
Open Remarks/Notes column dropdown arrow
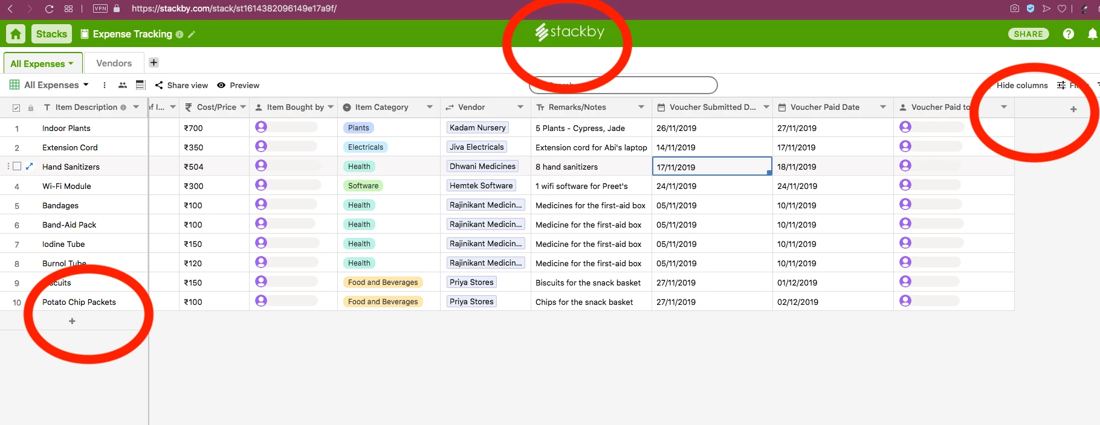(x=641, y=107)
